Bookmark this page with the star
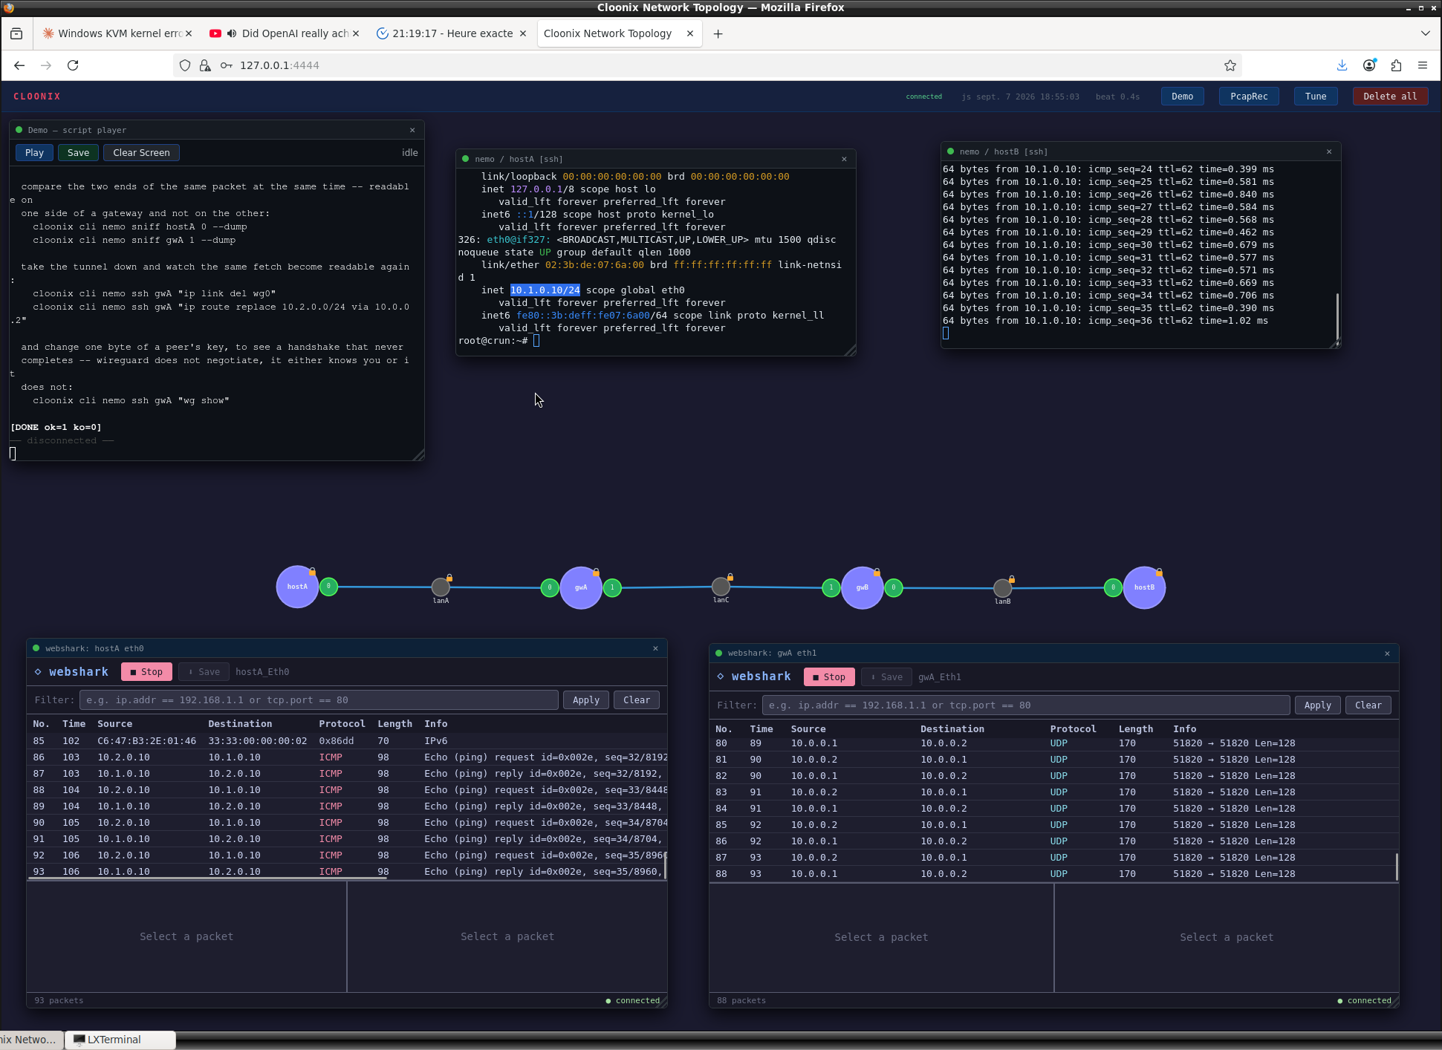Screen dimensions: 1442x1050 [x=1230, y=65]
